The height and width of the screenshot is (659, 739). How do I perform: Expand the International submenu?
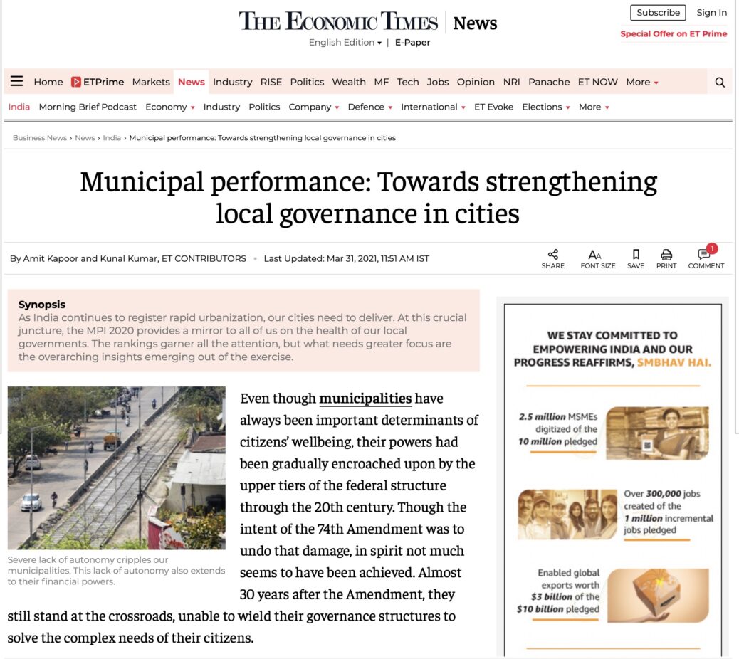click(433, 107)
